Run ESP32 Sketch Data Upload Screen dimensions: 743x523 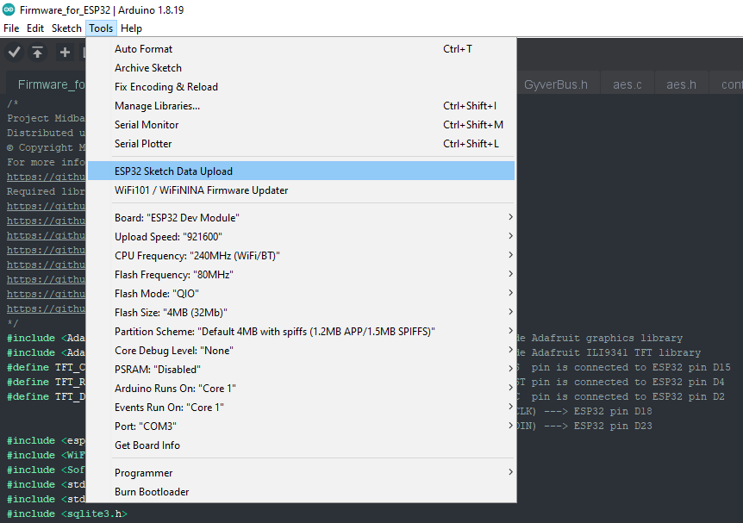pyautogui.click(x=301, y=171)
